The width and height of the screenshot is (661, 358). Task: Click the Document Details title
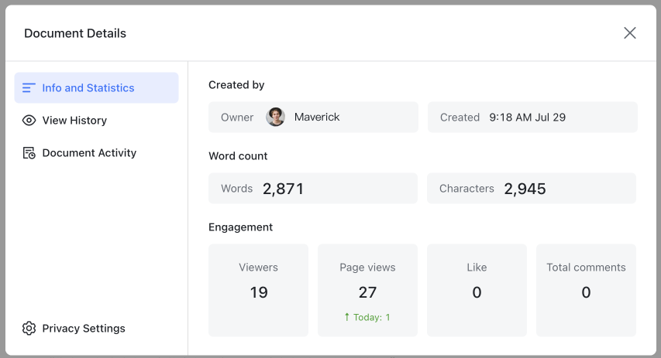75,33
